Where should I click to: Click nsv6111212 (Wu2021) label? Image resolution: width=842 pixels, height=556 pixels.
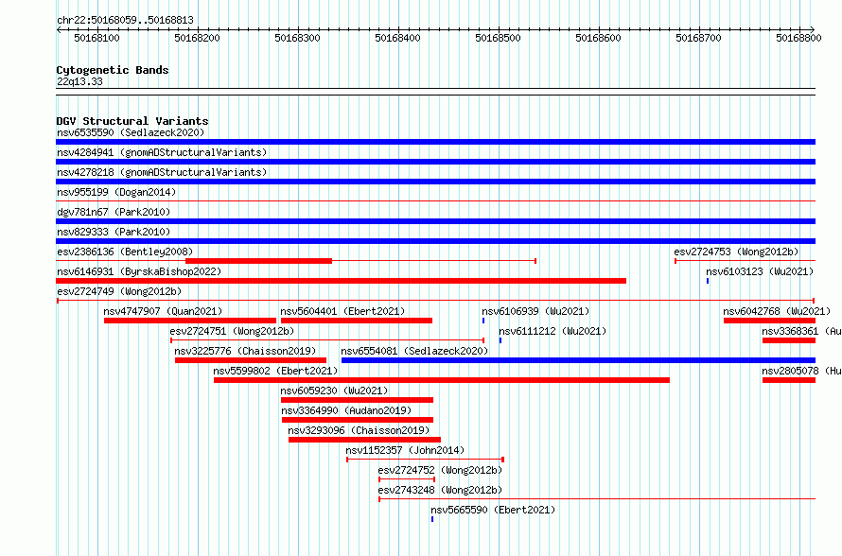553,331
